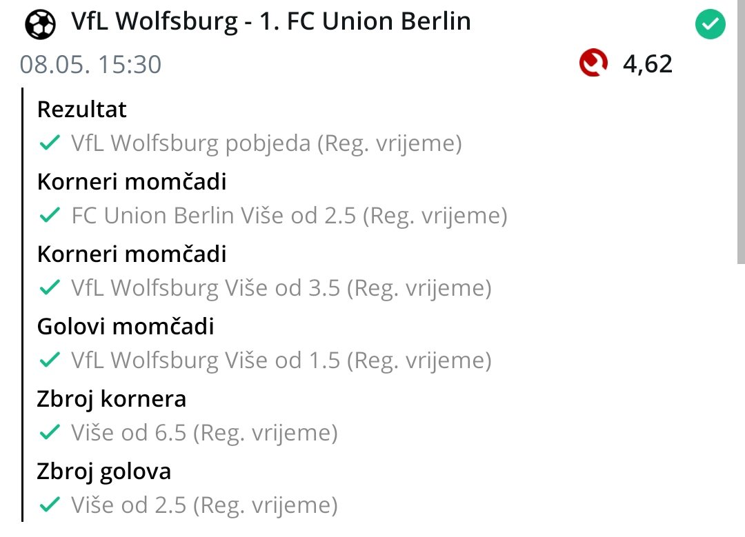Click the match date 08.05. 15:30
This screenshot has height=537, width=745.
click(90, 64)
